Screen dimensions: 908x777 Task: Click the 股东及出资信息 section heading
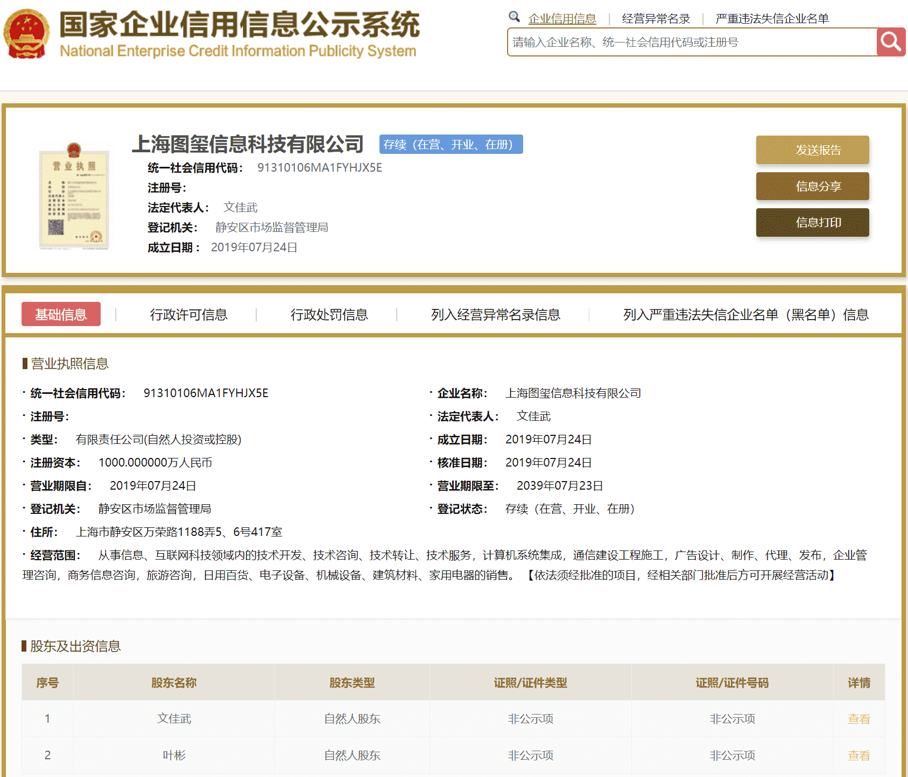pyautogui.click(x=75, y=646)
